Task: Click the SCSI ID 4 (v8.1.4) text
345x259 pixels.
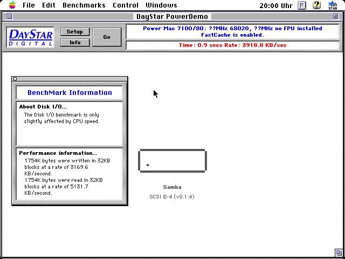Action: 172,196
